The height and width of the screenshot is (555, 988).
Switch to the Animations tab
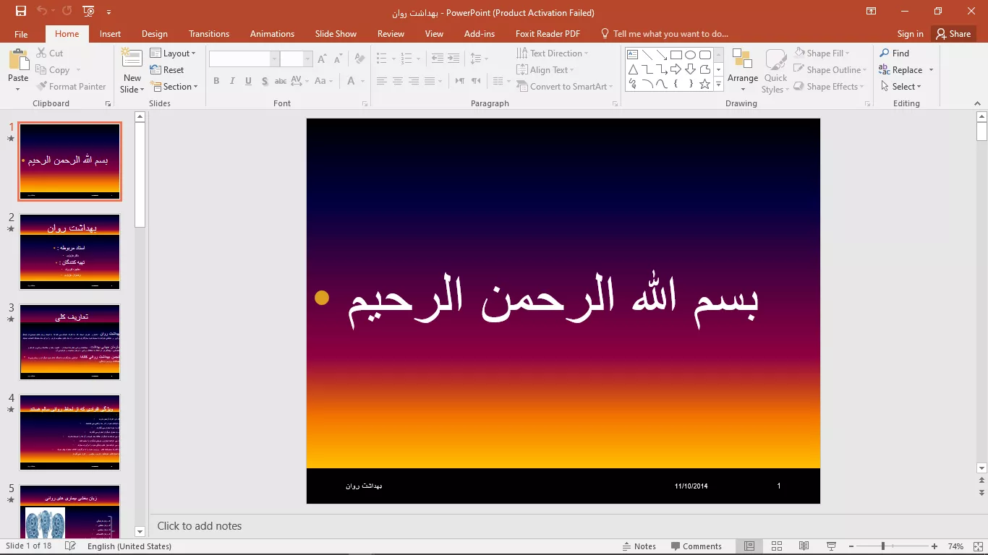click(x=272, y=34)
